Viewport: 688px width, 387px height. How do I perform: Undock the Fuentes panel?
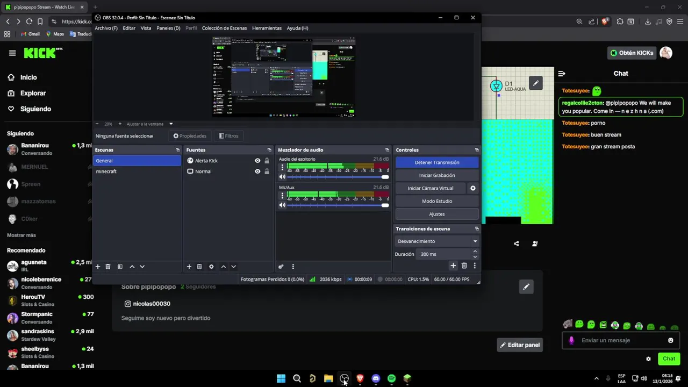click(269, 150)
